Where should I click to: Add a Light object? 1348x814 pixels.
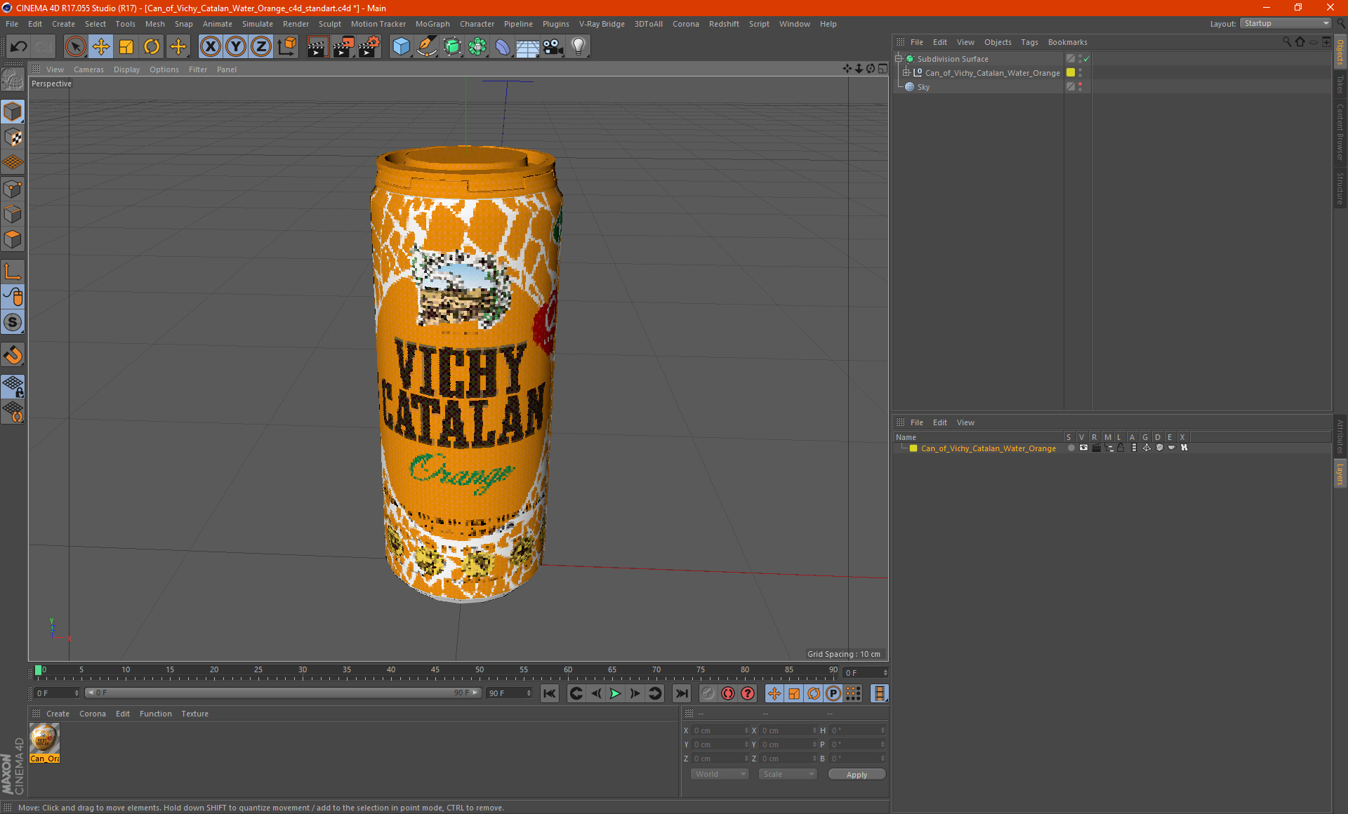point(579,47)
